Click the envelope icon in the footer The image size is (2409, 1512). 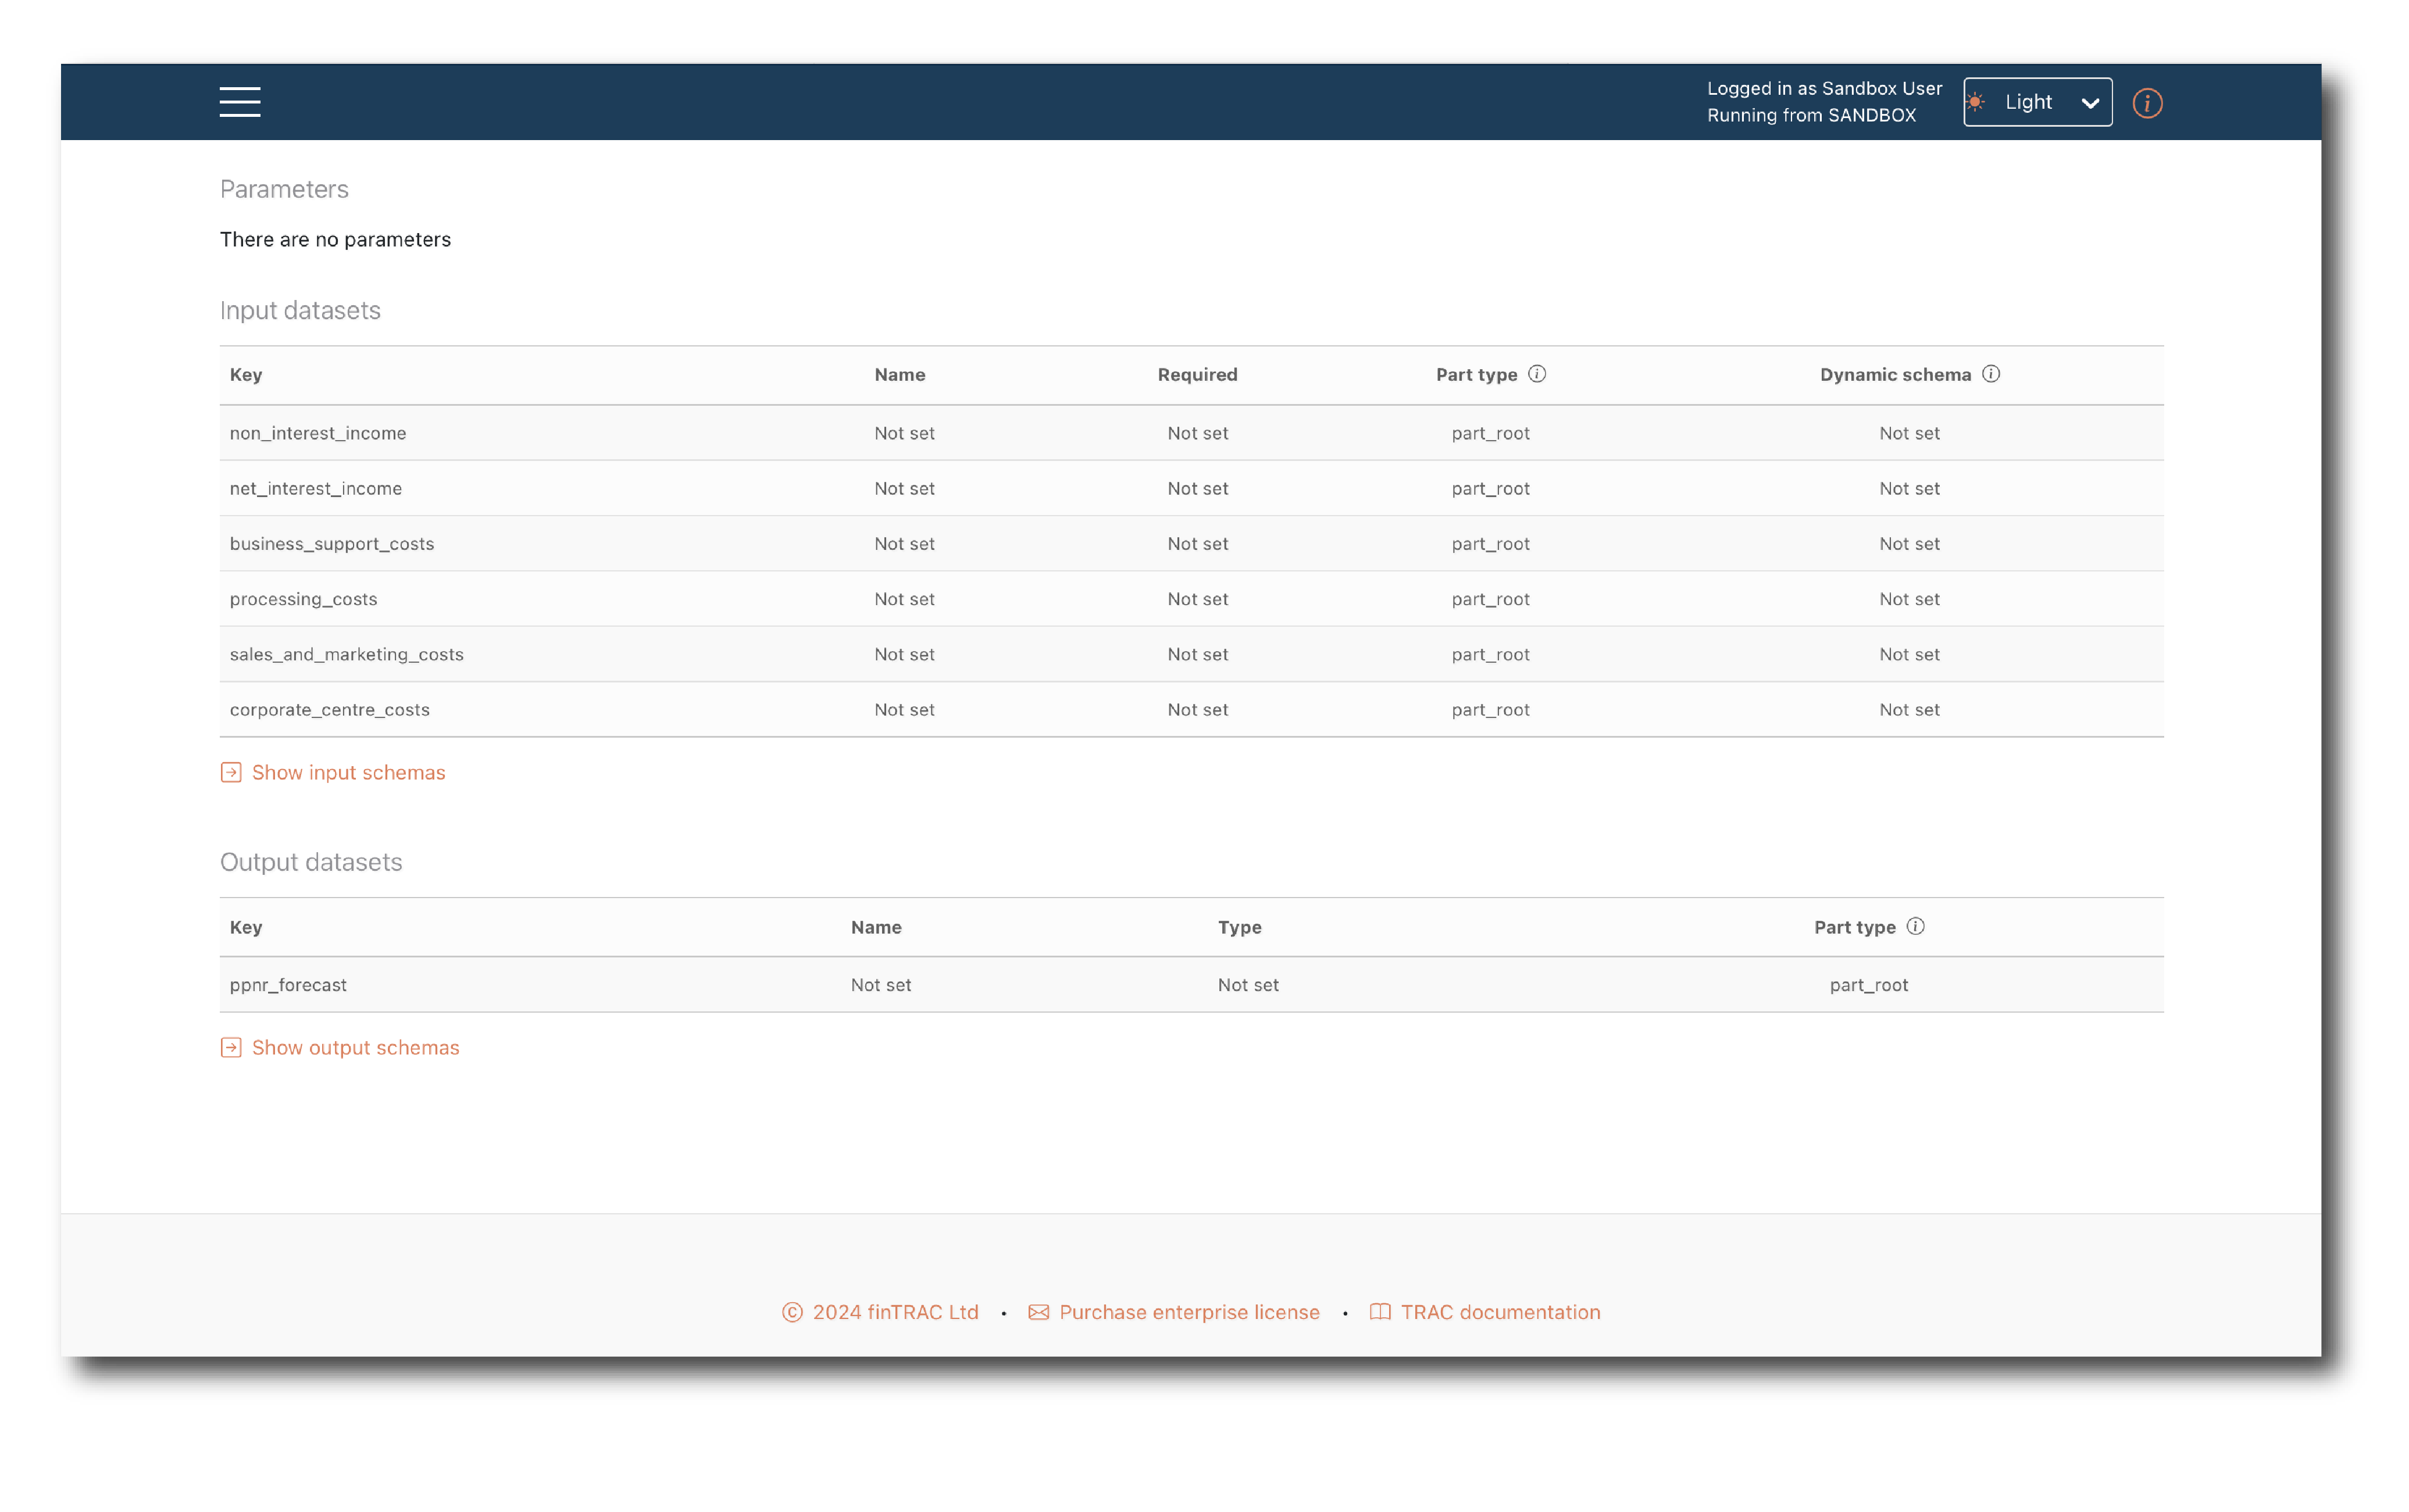pos(1038,1312)
